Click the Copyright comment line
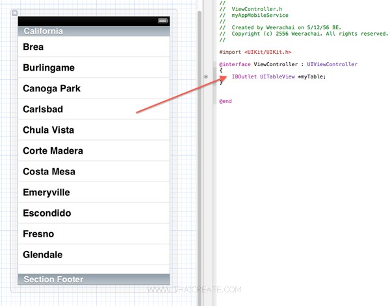This screenshot has width=390, height=306. [x=304, y=34]
